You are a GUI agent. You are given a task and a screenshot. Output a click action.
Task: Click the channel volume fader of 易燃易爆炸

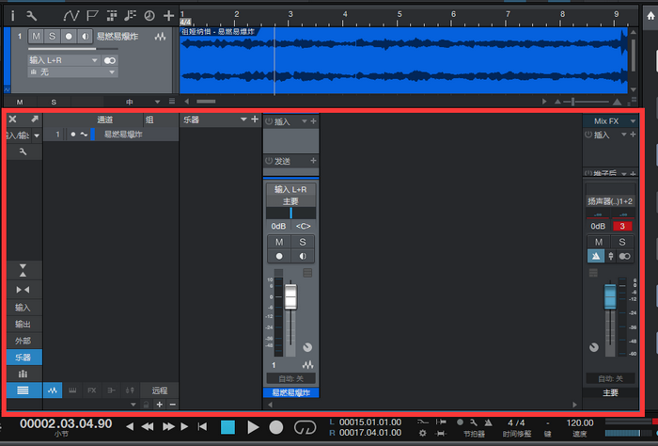tap(290, 300)
